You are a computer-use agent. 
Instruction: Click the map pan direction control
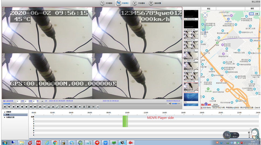205,15
